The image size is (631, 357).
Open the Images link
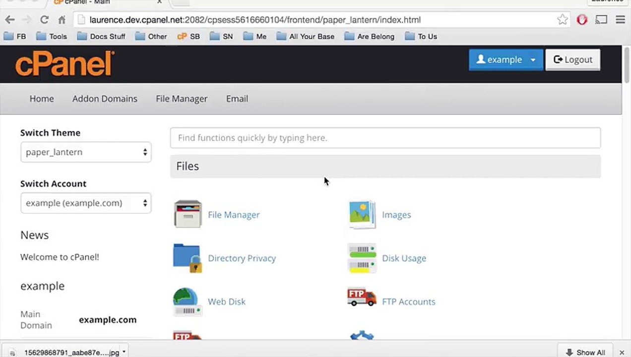[396, 215]
